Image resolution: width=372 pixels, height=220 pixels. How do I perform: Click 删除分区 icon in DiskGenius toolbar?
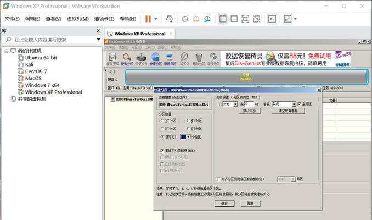[199, 59]
